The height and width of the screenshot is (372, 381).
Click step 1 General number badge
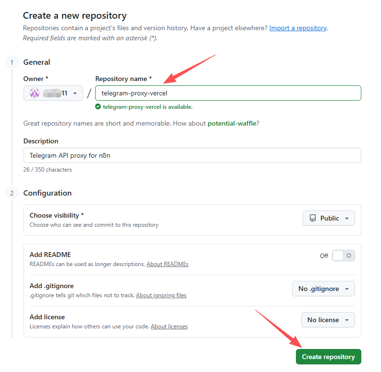point(12,62)
